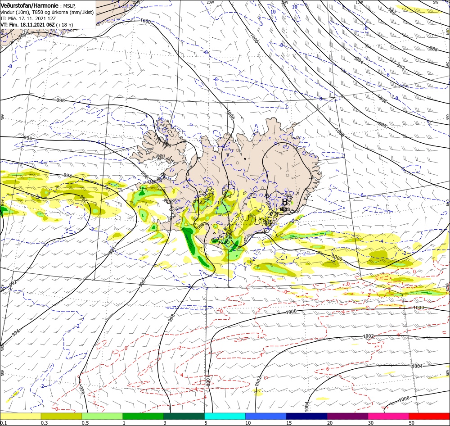
Task: Click the '10' legend tick label
Action: tap(248, 423)
